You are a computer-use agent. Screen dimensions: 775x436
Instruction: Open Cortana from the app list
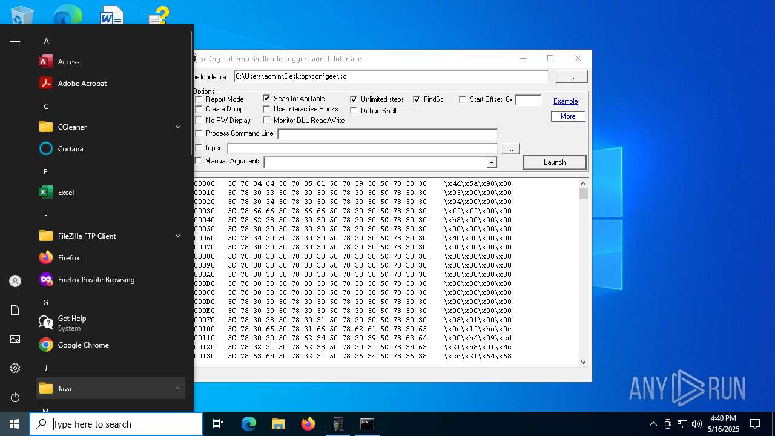(x=111, y=148)
